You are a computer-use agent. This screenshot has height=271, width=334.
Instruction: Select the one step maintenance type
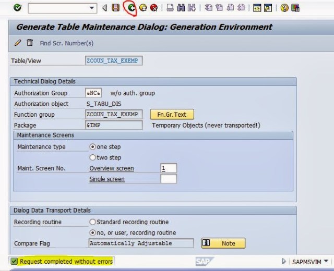coord(92,147)
